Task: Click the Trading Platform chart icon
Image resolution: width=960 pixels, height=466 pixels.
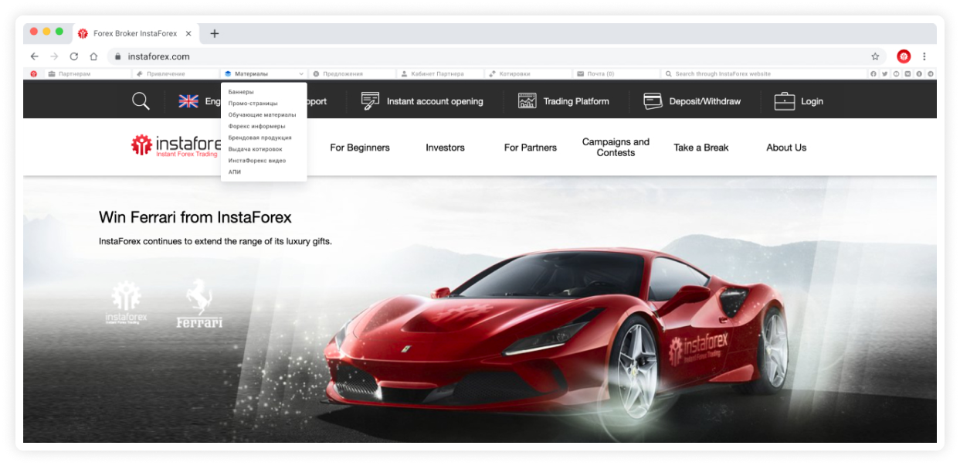Action: pyautogui.click(x=527, y=101)
